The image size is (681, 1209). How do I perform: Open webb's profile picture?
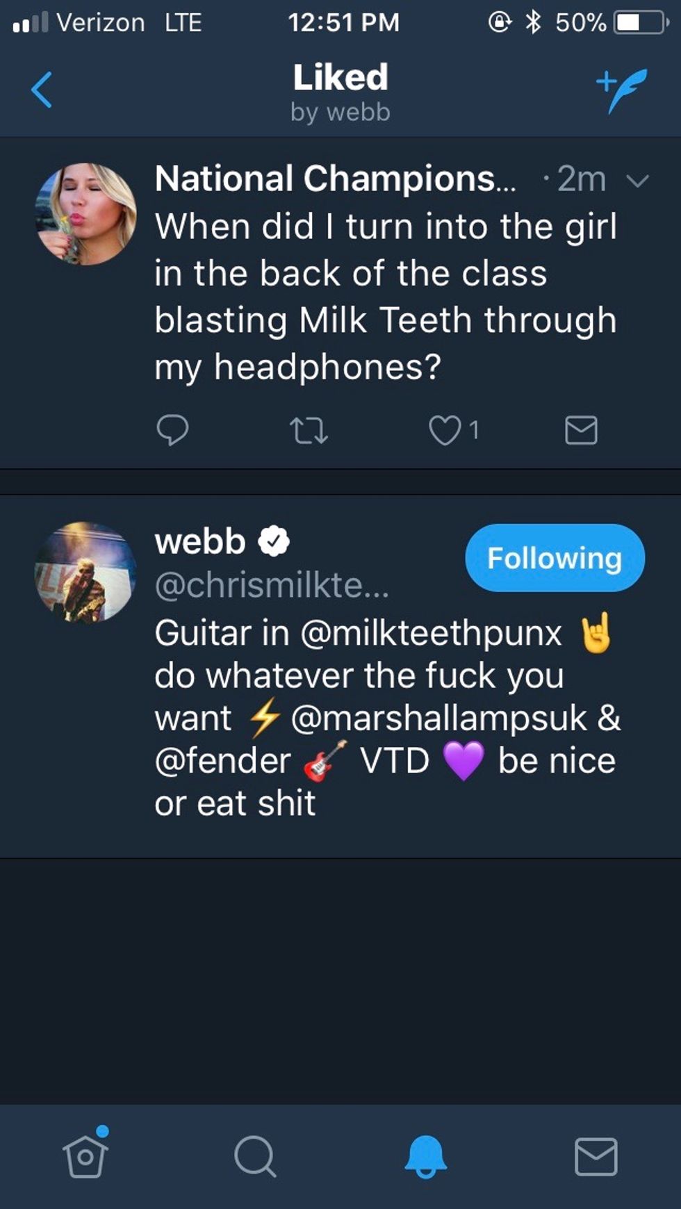click(x=86, y=572)
